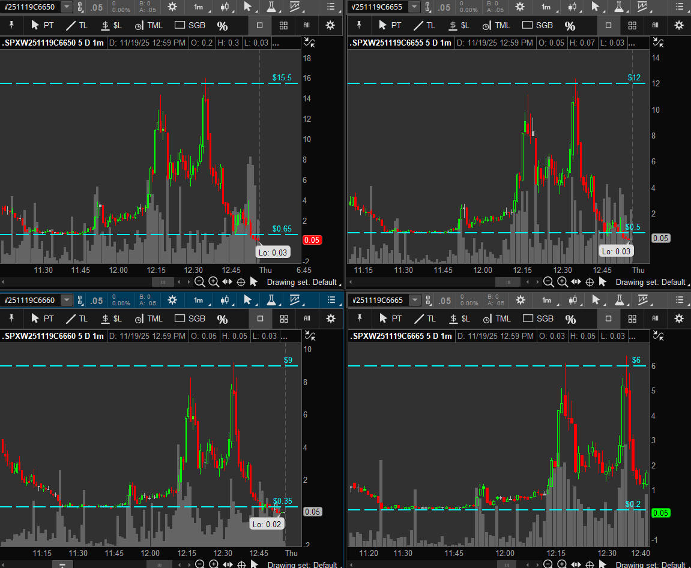Viewport: 691px width, 568px height.
Task: Open the chart style candlestick icon in C6665 chart
Action: click(573, 300)
